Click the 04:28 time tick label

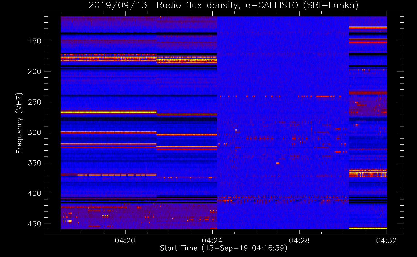pyautogui.click(x=299, y=241)
